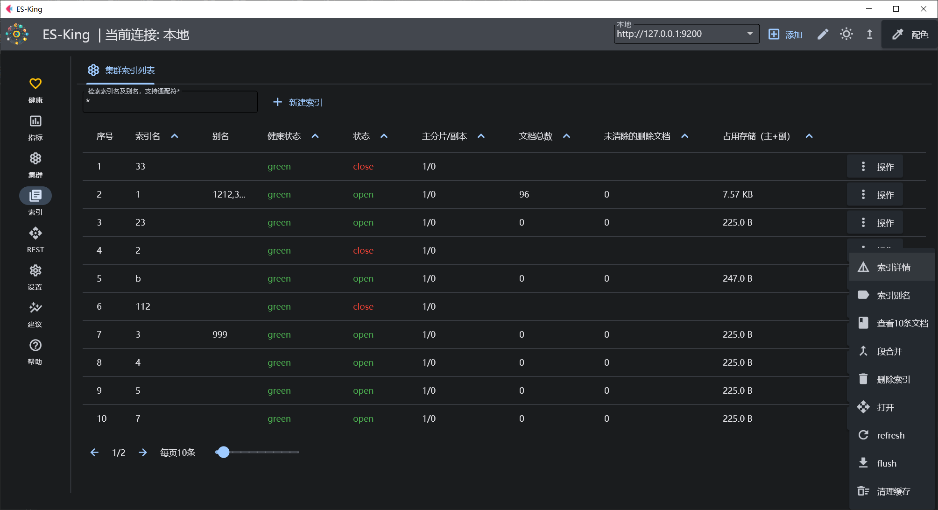The image size is (938, 510).
Task: Select 删除索引 from the context menu
Action: click(893, 379)
